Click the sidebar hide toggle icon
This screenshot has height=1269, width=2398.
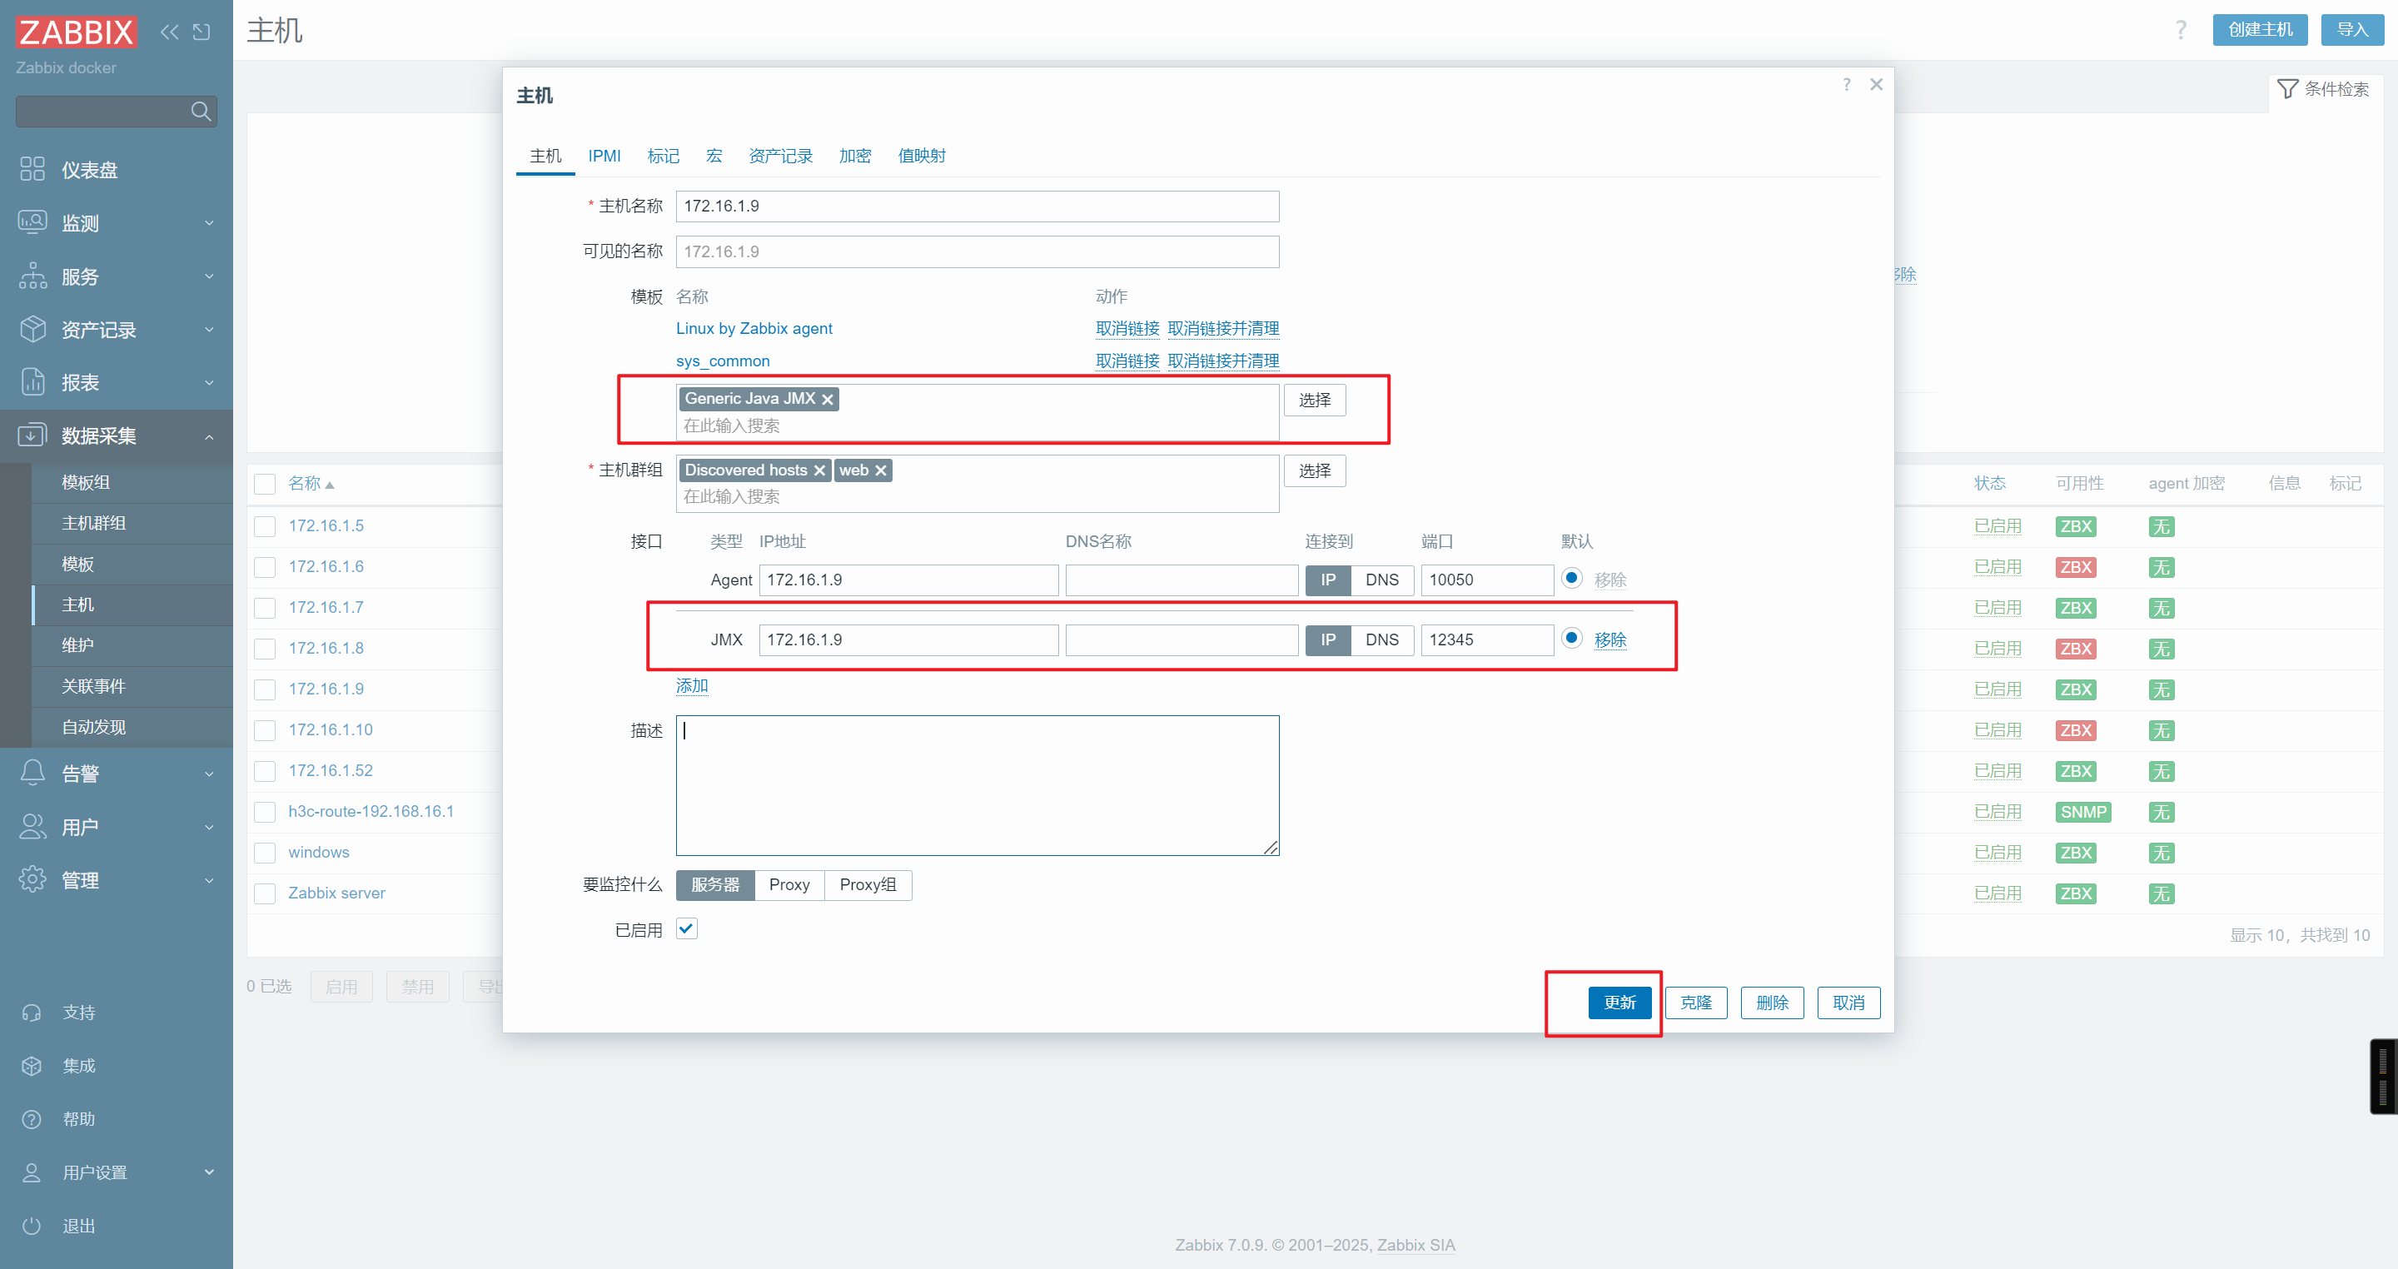[x=201, y=32]
